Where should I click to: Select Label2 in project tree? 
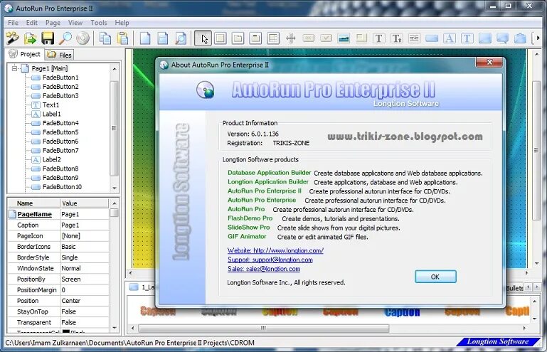[52, 159]
